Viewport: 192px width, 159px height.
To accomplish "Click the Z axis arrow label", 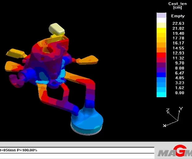I will click(x=167, y=110).
